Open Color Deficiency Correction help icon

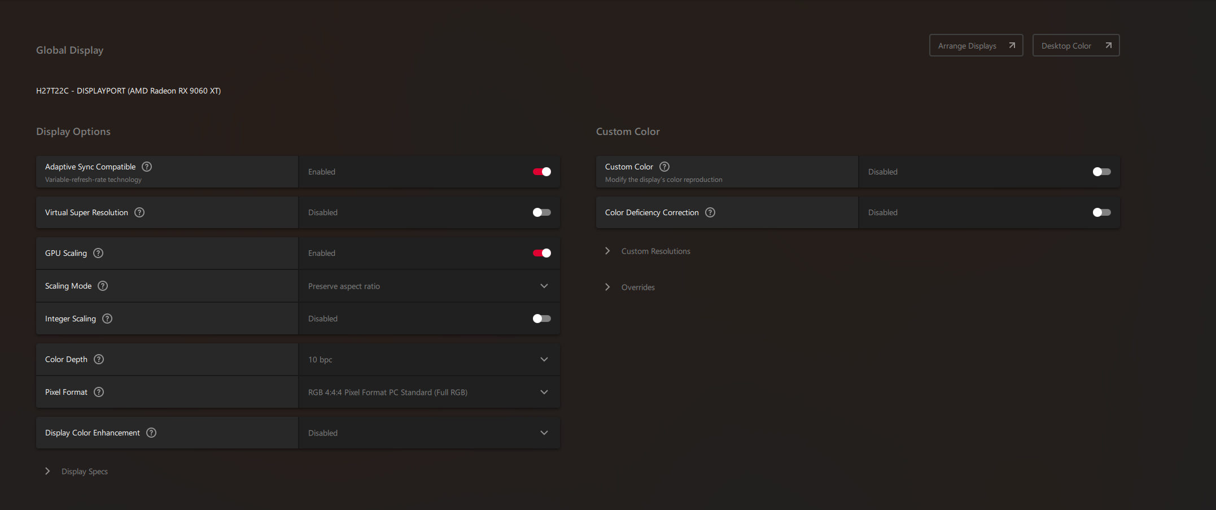(x=710, y=212)
